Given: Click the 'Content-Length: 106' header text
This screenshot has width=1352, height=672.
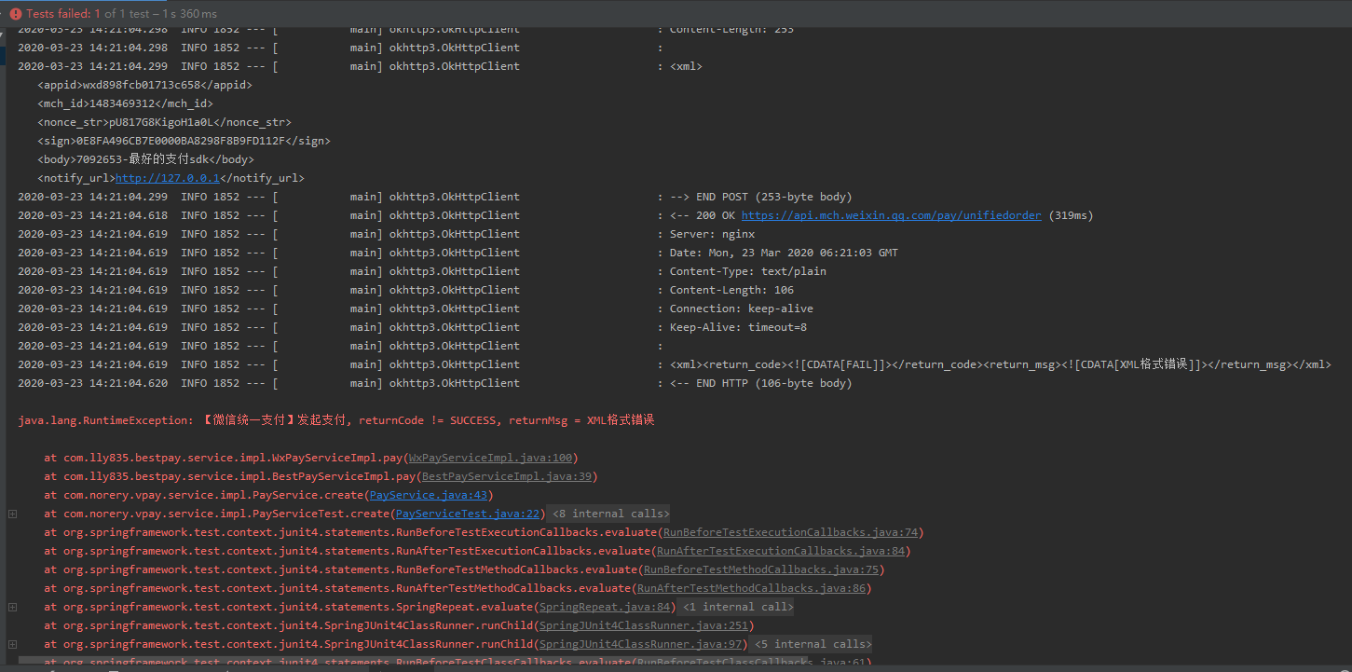Looking at the screenshot, I should click(731, 290).
